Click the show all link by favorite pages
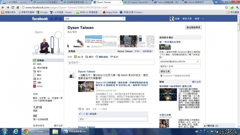This screenshot has width=240, height=135. pos(58,126)
